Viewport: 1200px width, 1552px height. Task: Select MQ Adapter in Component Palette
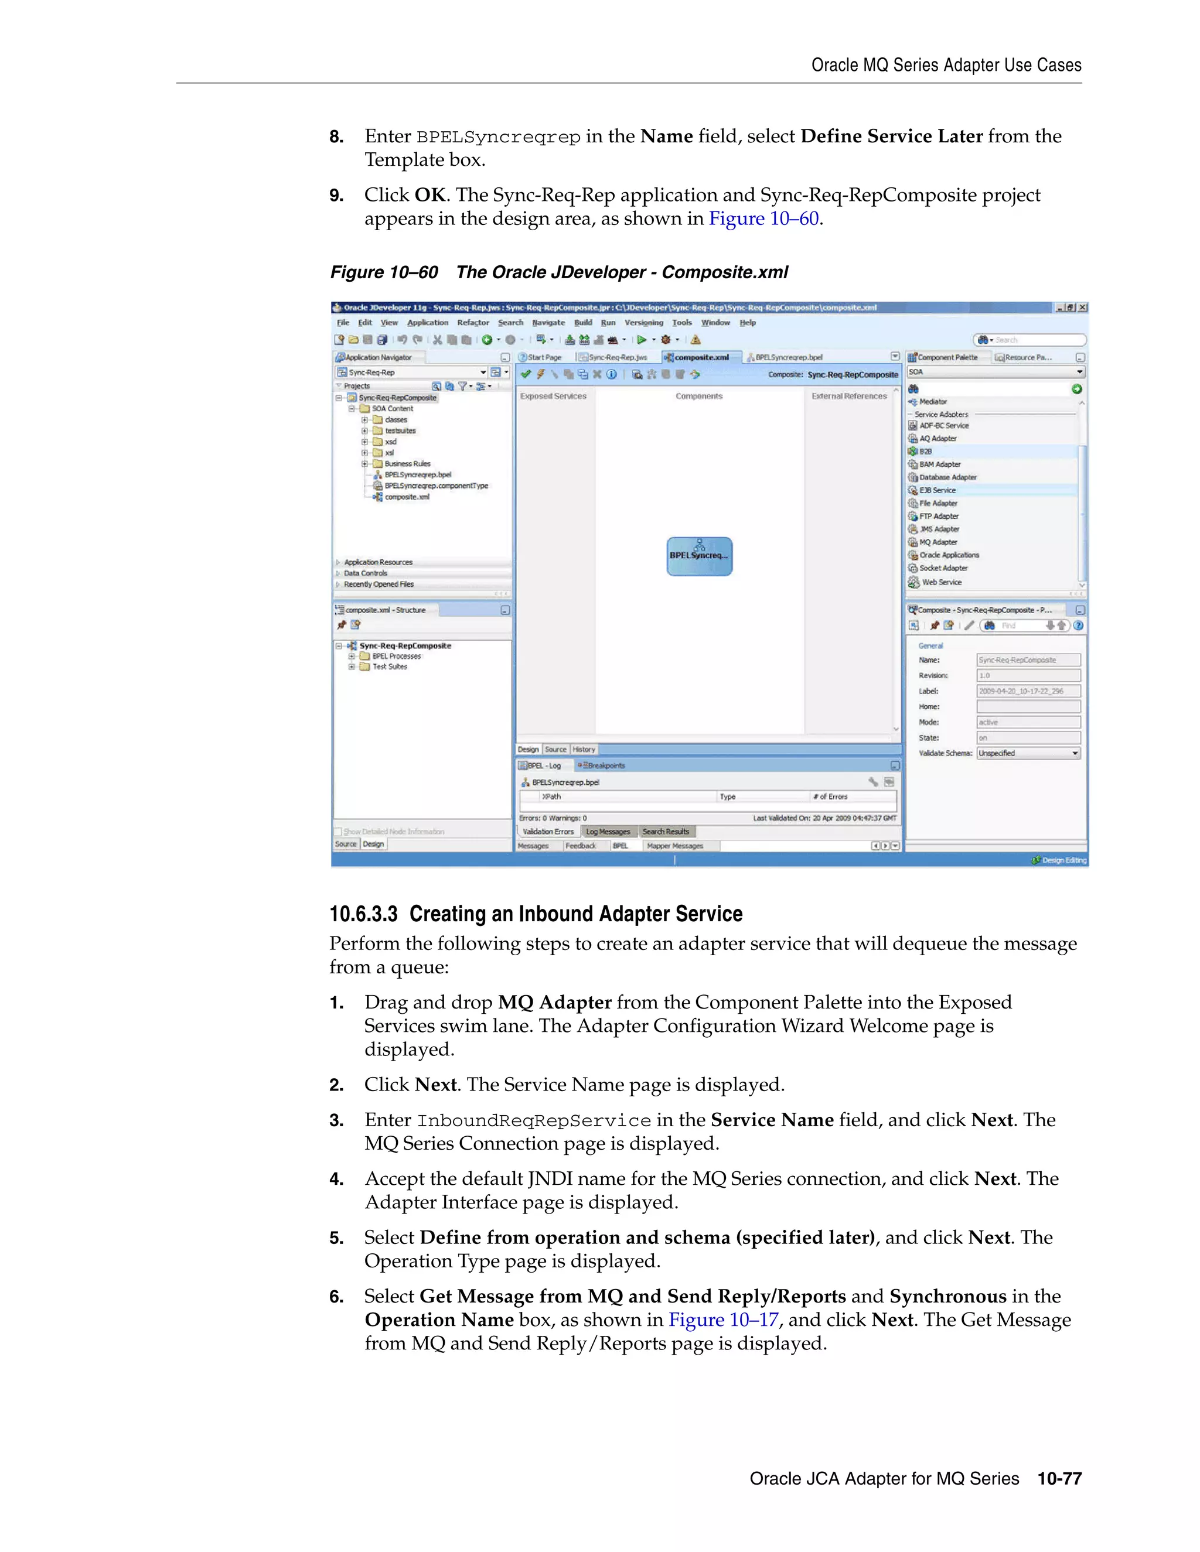click(937, 542)
